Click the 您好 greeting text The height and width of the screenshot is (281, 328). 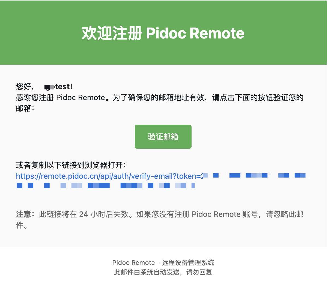point(23,87)
